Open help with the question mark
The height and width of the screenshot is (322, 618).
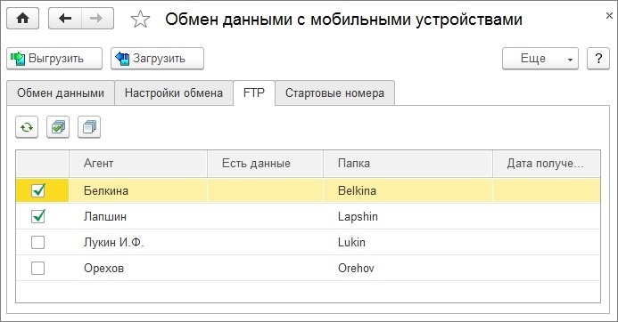pos(598,59)
